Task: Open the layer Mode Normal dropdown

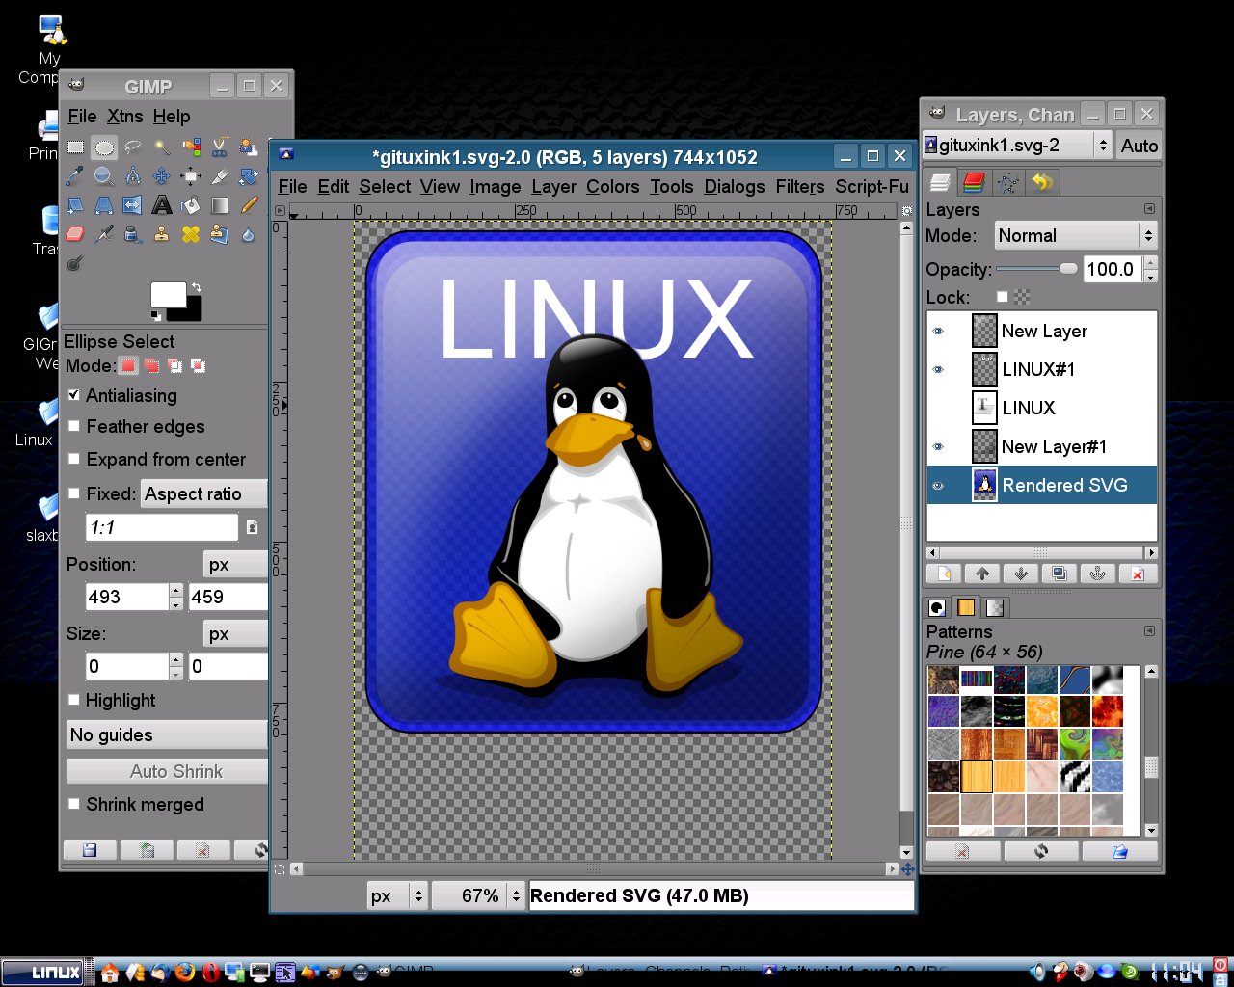Action: click(1074, 235)
